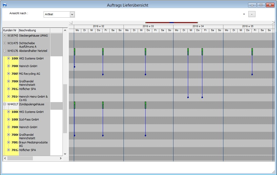This screenshot has height=175, width=277.
Task: Click Abstandhalter green marker on Friday week 32
Action: coord(103,52)
